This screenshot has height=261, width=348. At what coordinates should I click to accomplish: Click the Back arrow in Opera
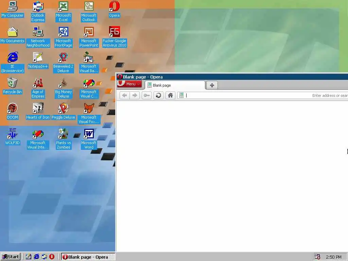tap(124, 95)
